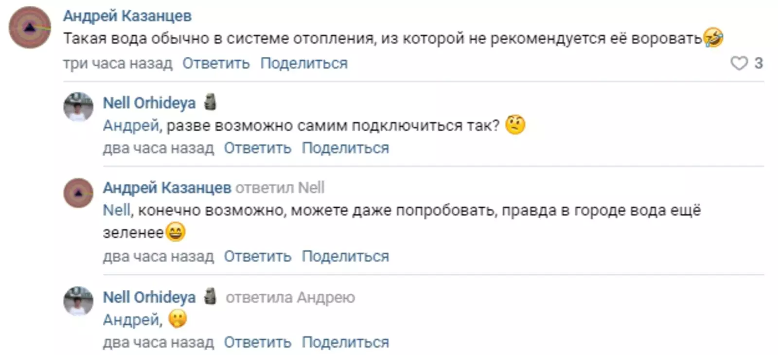Click Андрей Казанцев's small avatar in reply
Image resolution: width=778 pixels, height=355 pixels.
[78, 193]
